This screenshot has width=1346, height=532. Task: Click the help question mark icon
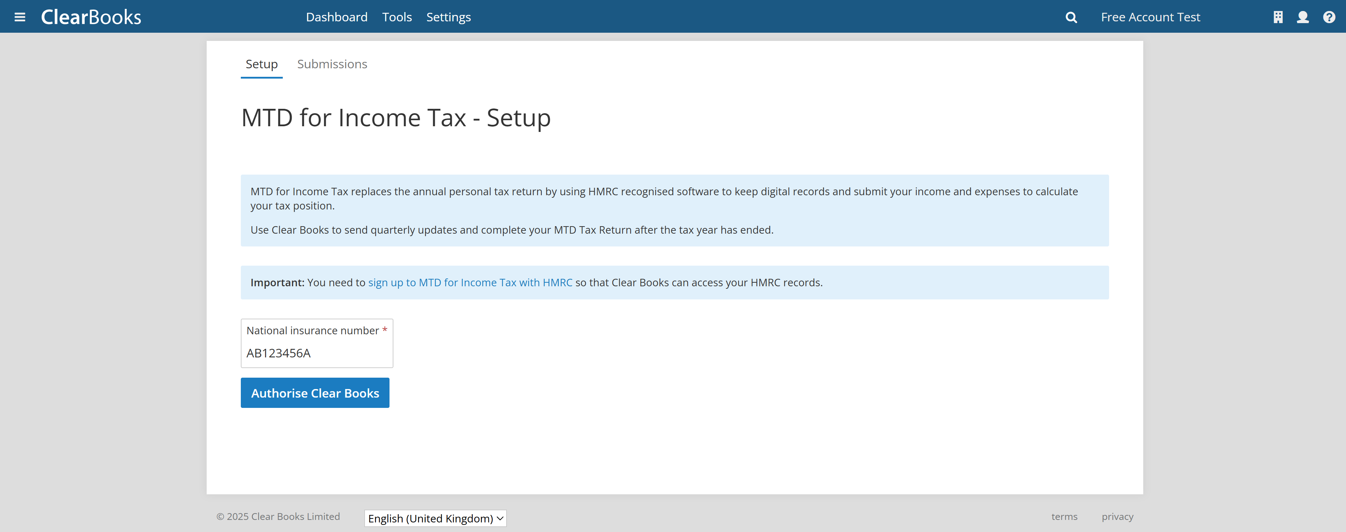pos(1329,17)
